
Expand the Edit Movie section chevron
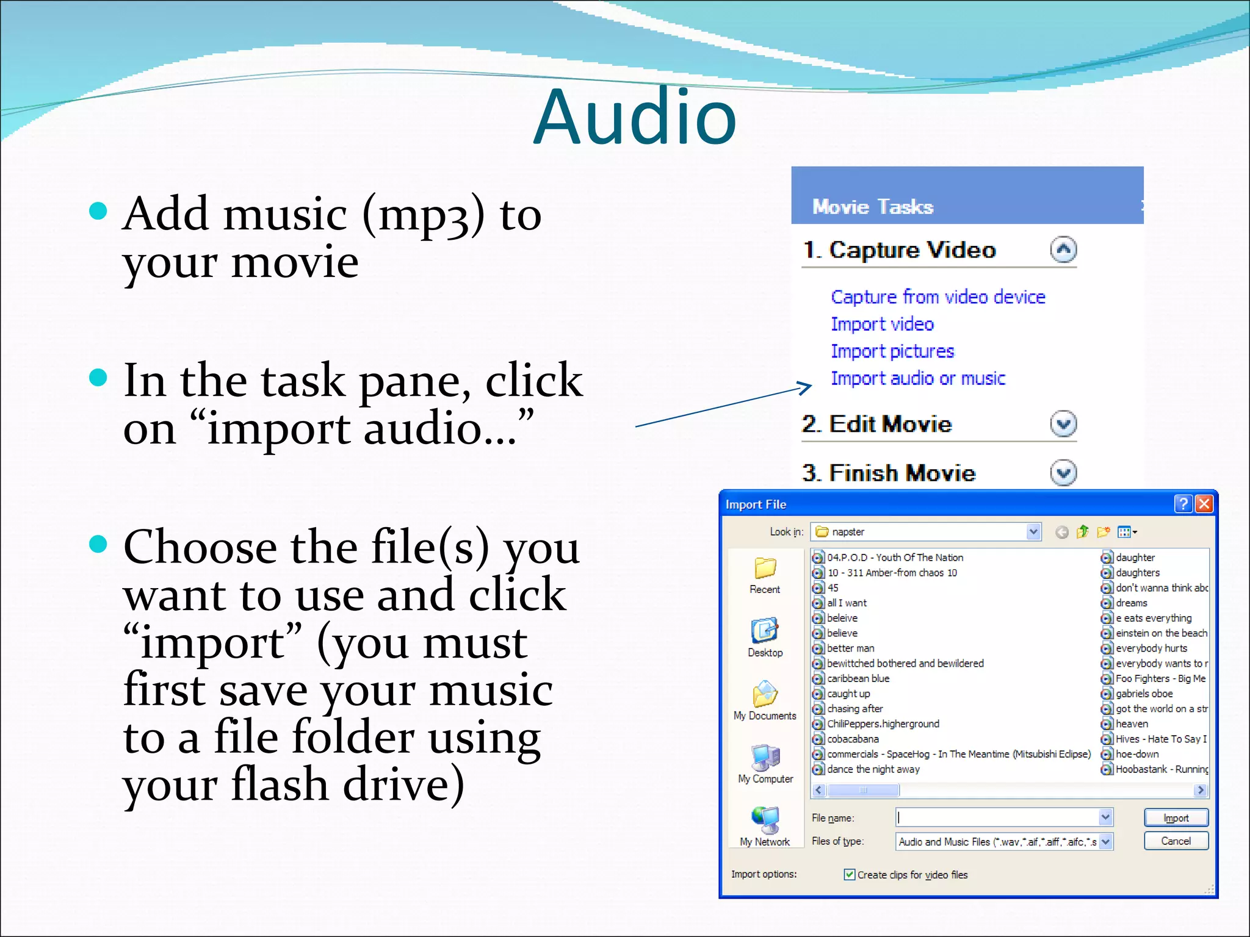coord(1063,424)
